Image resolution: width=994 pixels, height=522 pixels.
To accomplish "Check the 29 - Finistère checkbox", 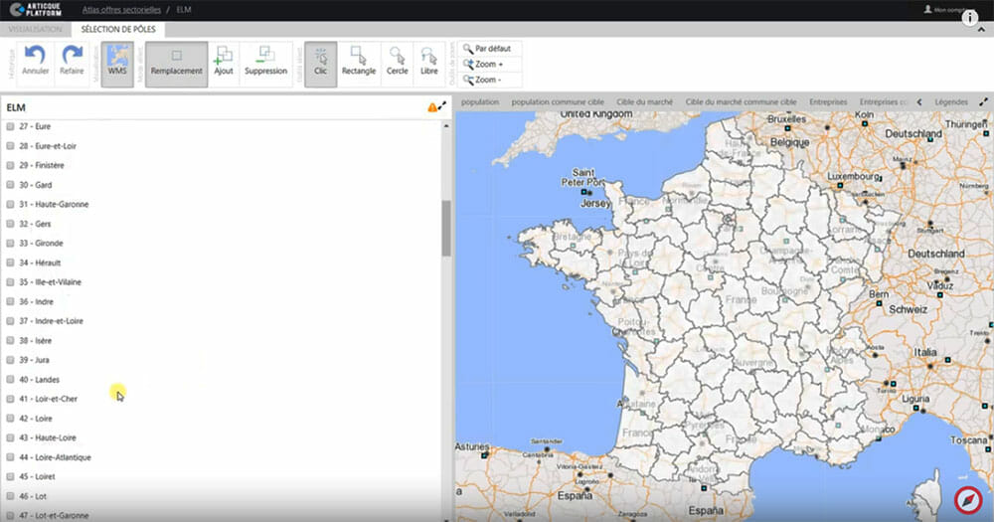I will [x=10, y=165].
